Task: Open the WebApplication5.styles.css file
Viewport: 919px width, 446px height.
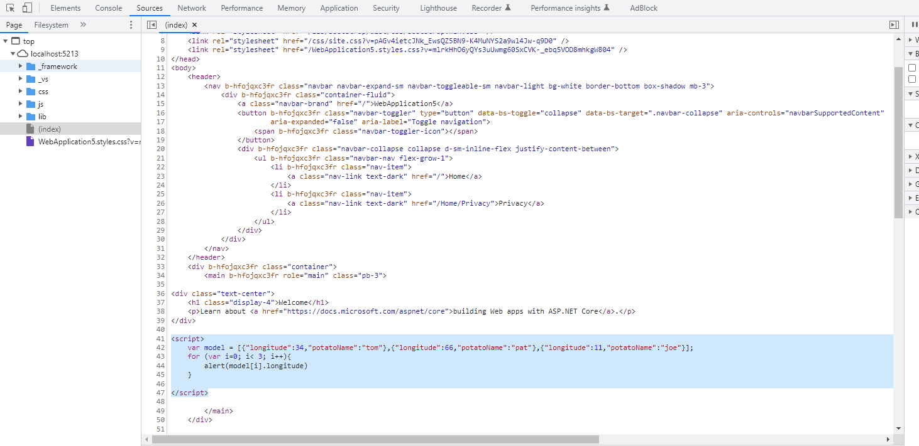Action: click(88, 142)
